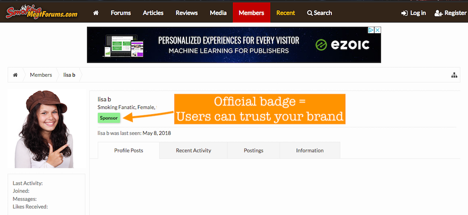The height and width of the screenshot is (215, 468).
Task: Open the Reviews section
Action: tap(187, 13)
